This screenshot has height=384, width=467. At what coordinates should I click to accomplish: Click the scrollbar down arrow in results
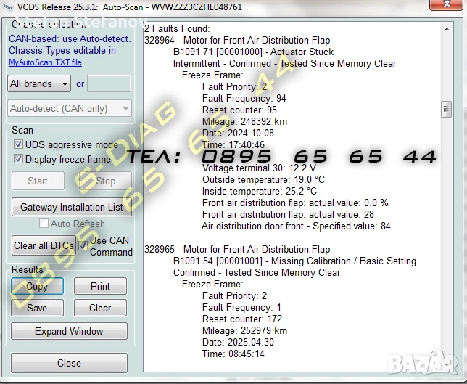click(447, 366)
